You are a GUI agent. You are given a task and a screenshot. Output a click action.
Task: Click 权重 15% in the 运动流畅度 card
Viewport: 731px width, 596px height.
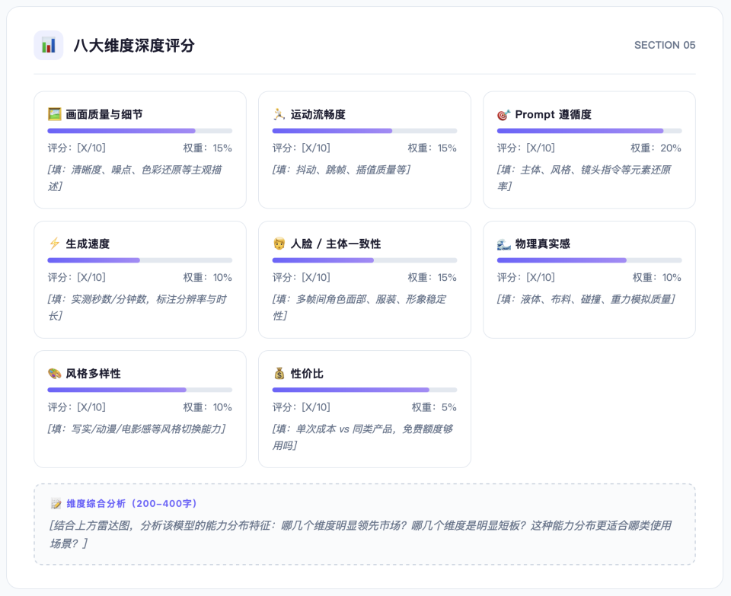point(433,148)
